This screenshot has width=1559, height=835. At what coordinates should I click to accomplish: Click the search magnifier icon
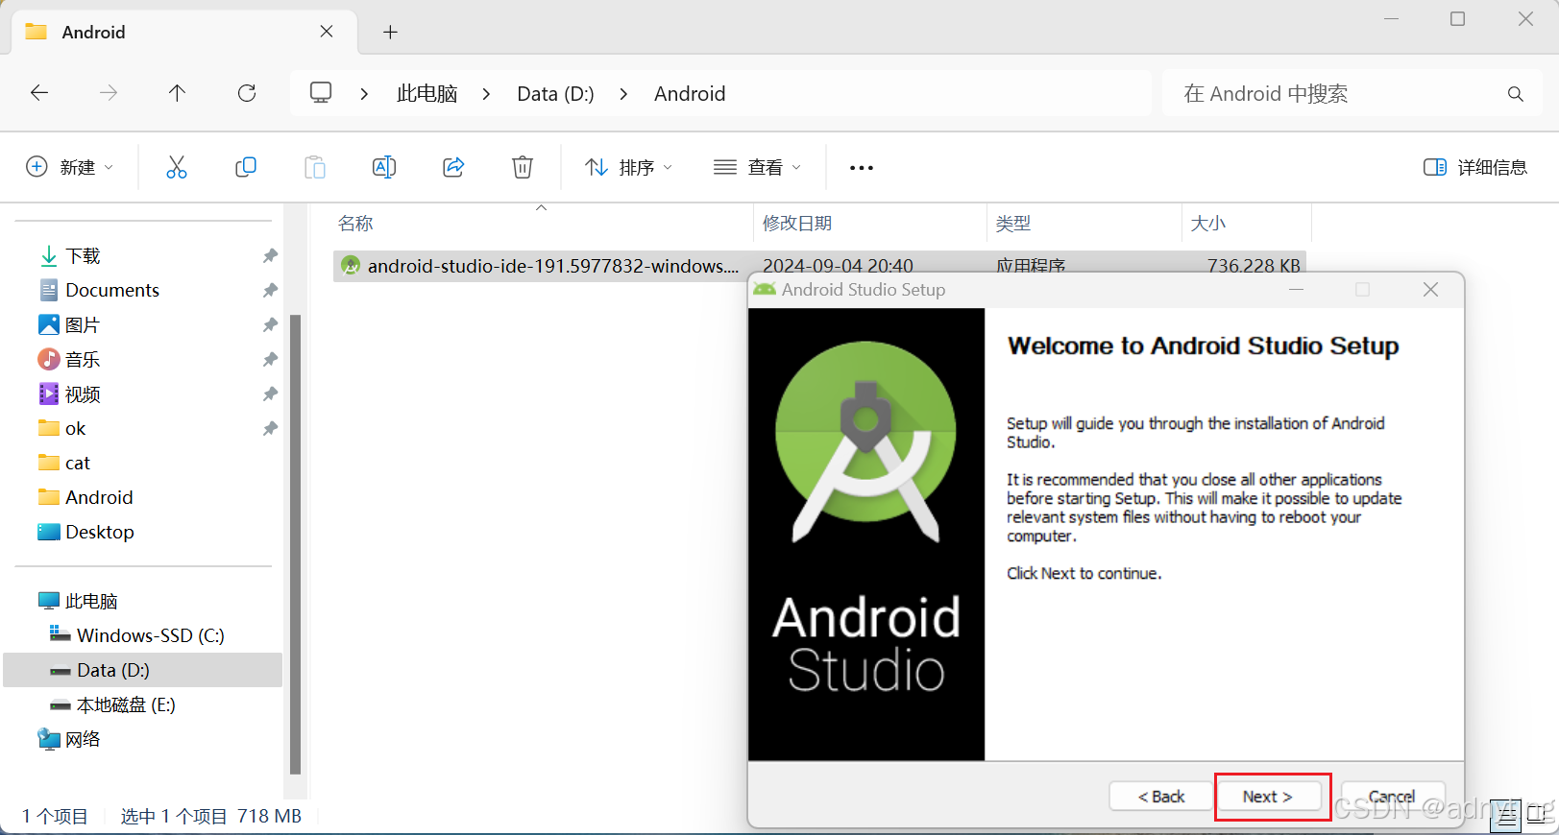pos(1516,94)
